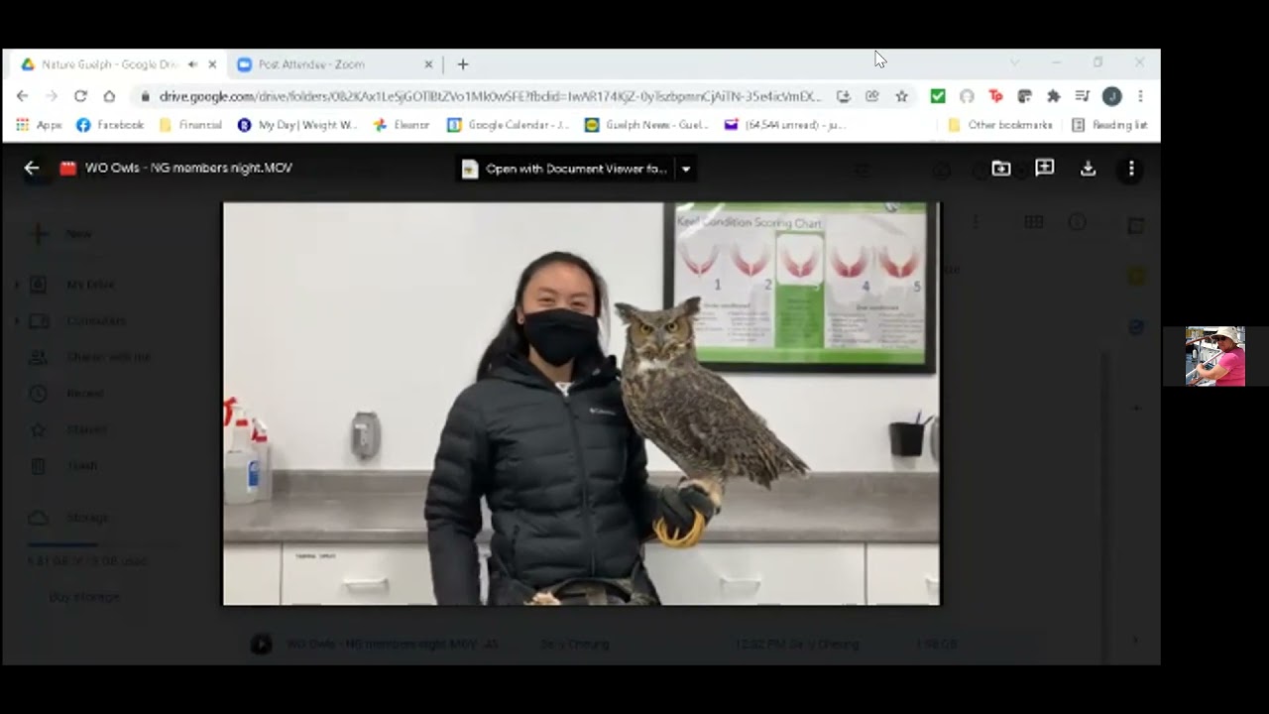The height and width of the screenshot is (714, 1269).
Task: Open the Google Tasks side panel icon
Action: [x=1136, y=326]
